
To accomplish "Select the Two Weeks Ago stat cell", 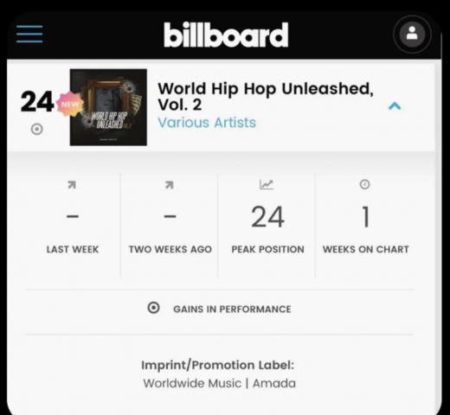I will (170, 225).
